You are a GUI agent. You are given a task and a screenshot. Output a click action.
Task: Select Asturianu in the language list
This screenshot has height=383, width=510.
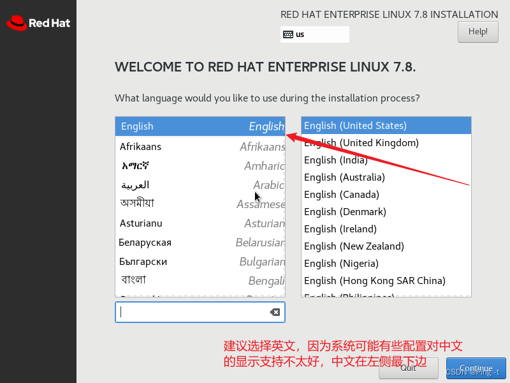click(200, 223)
